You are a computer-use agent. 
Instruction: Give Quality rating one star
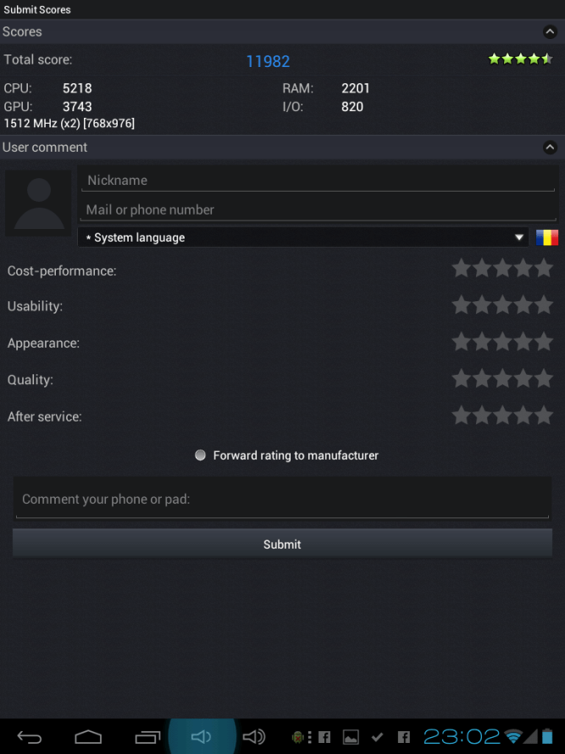pyautogui.click(x=461, y=378)
